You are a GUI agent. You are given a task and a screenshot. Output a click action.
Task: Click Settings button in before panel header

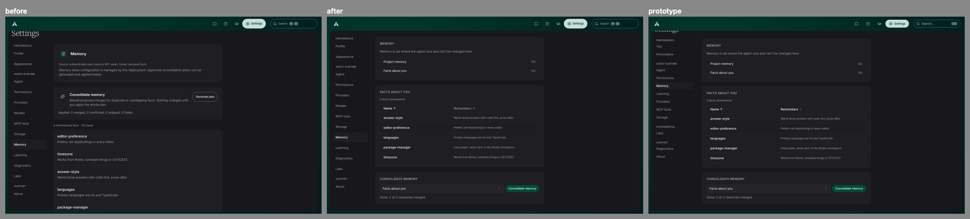254,24
